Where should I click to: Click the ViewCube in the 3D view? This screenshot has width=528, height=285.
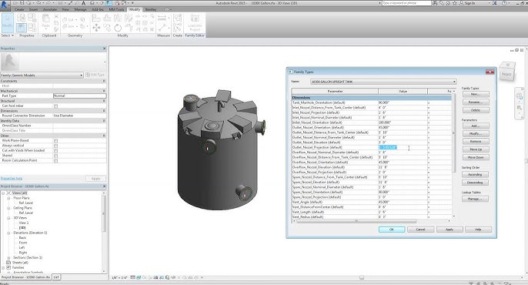pyautogui.click(x=506, y=72)
